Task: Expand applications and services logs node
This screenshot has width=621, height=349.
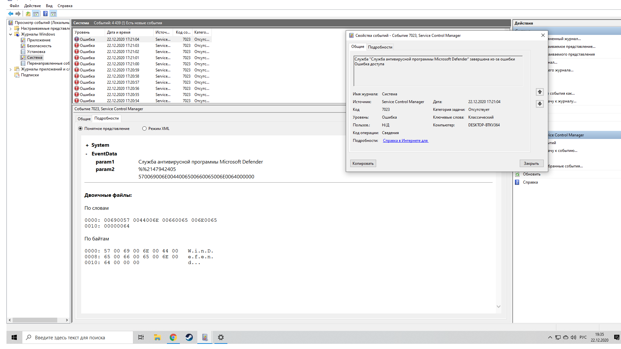Action: (x=11, y=69)
